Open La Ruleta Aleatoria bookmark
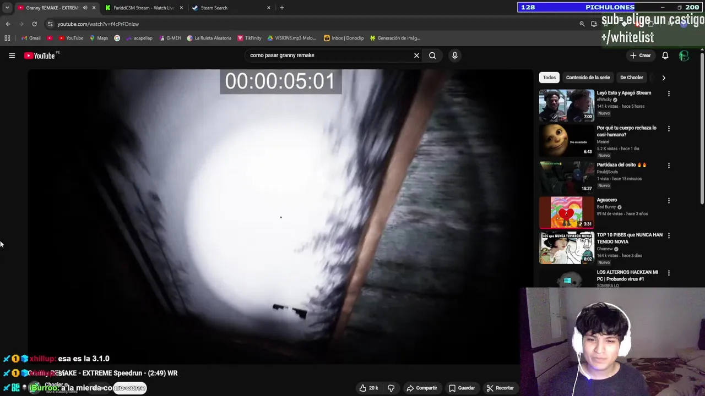705x396 pixels. (209, 38)
